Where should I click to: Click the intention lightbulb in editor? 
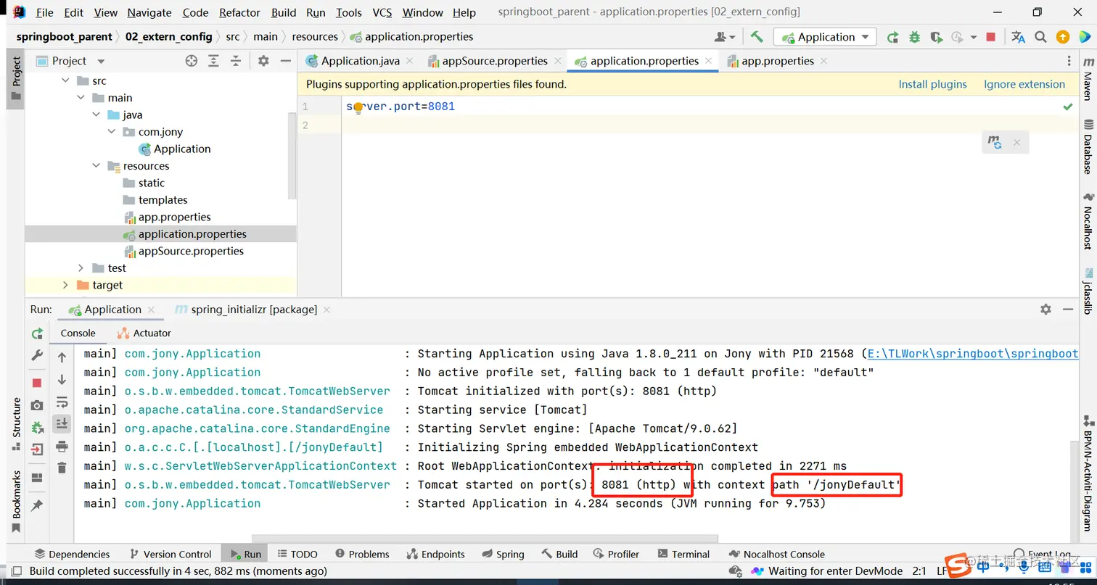coord(358,108)
